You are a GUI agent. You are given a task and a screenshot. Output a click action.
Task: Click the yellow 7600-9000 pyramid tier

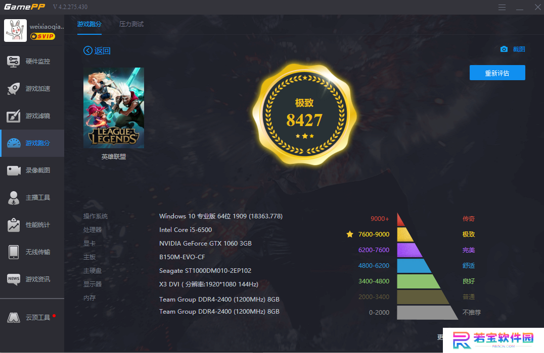[405, 234]
